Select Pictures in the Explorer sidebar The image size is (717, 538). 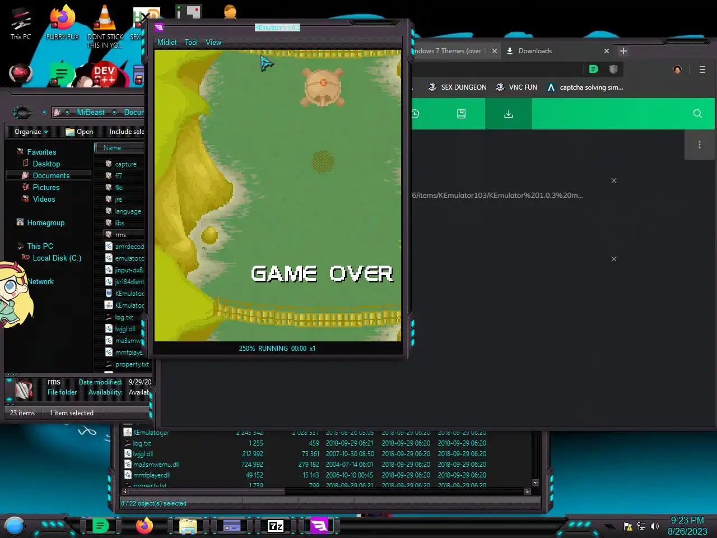point(46,187)
